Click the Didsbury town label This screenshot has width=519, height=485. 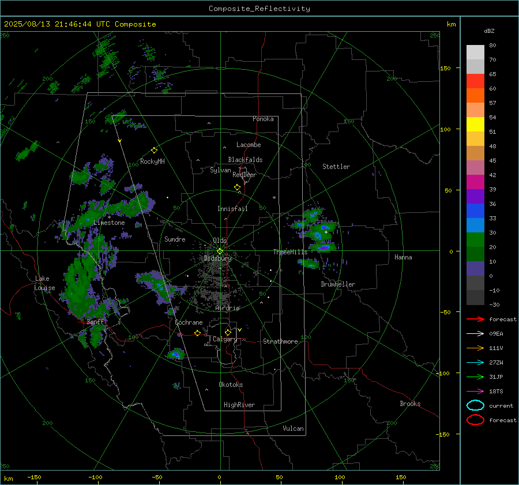point(217,258)
